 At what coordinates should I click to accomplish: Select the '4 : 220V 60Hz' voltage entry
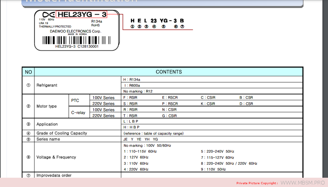[136, 169]
